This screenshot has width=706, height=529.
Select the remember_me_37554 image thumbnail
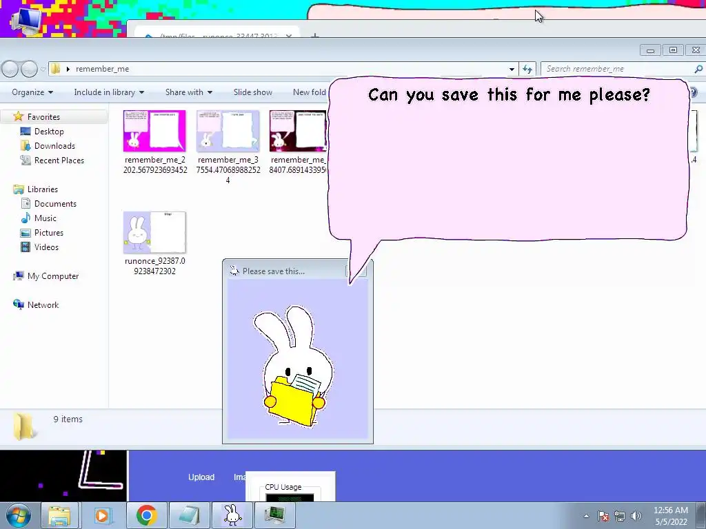coord(228,131)
